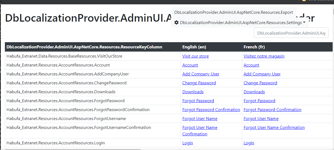This screenshot has width=334, height=150.
Task: Edit English 'Forgot User Name' translation
Action: [200, 119]
